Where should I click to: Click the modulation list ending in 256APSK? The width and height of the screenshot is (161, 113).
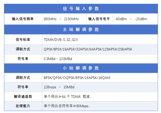88,49
